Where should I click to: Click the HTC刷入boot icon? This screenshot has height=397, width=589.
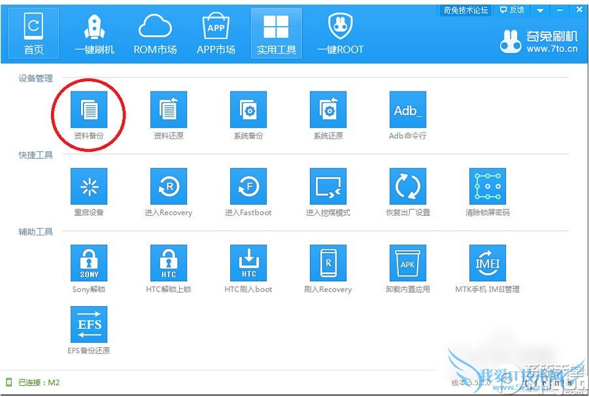pyautogui.click(x=248, y=263)
